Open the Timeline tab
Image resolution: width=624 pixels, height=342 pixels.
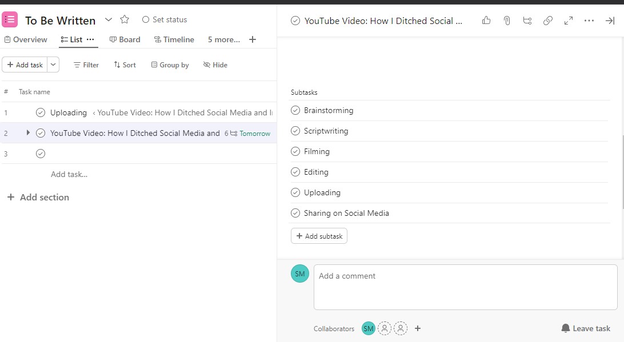[x=174, y=39]
